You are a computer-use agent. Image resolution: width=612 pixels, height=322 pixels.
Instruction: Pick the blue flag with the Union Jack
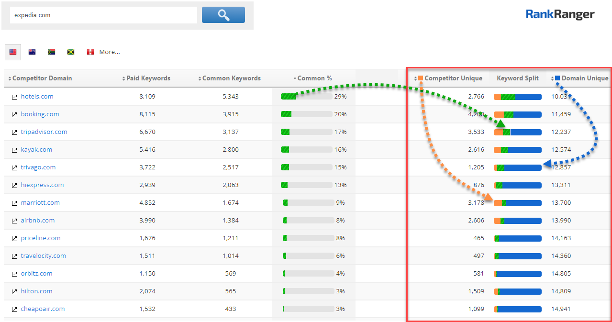(32, 52)
